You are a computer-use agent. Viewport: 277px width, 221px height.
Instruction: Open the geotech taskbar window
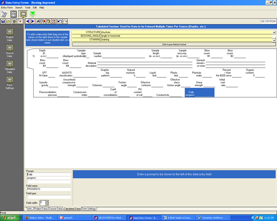coord(74,218)
